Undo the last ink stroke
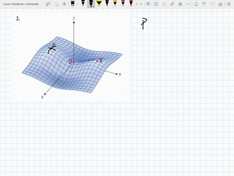 [204, 4]
